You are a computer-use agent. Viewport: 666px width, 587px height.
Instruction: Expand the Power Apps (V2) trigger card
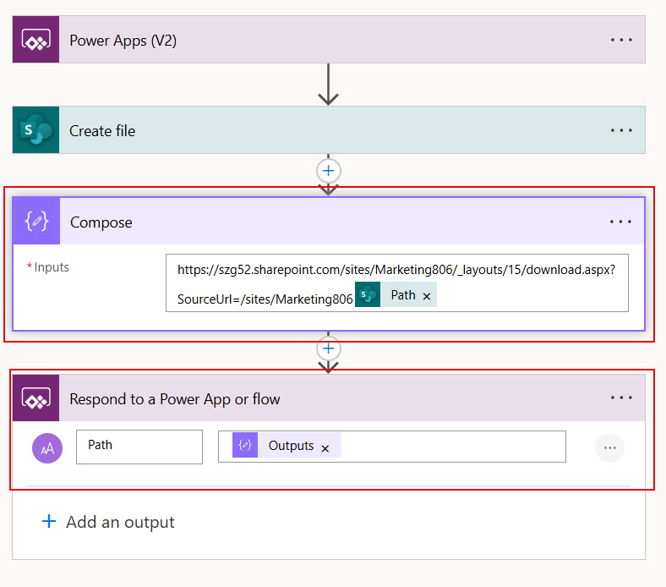click(x=329, y=40)
